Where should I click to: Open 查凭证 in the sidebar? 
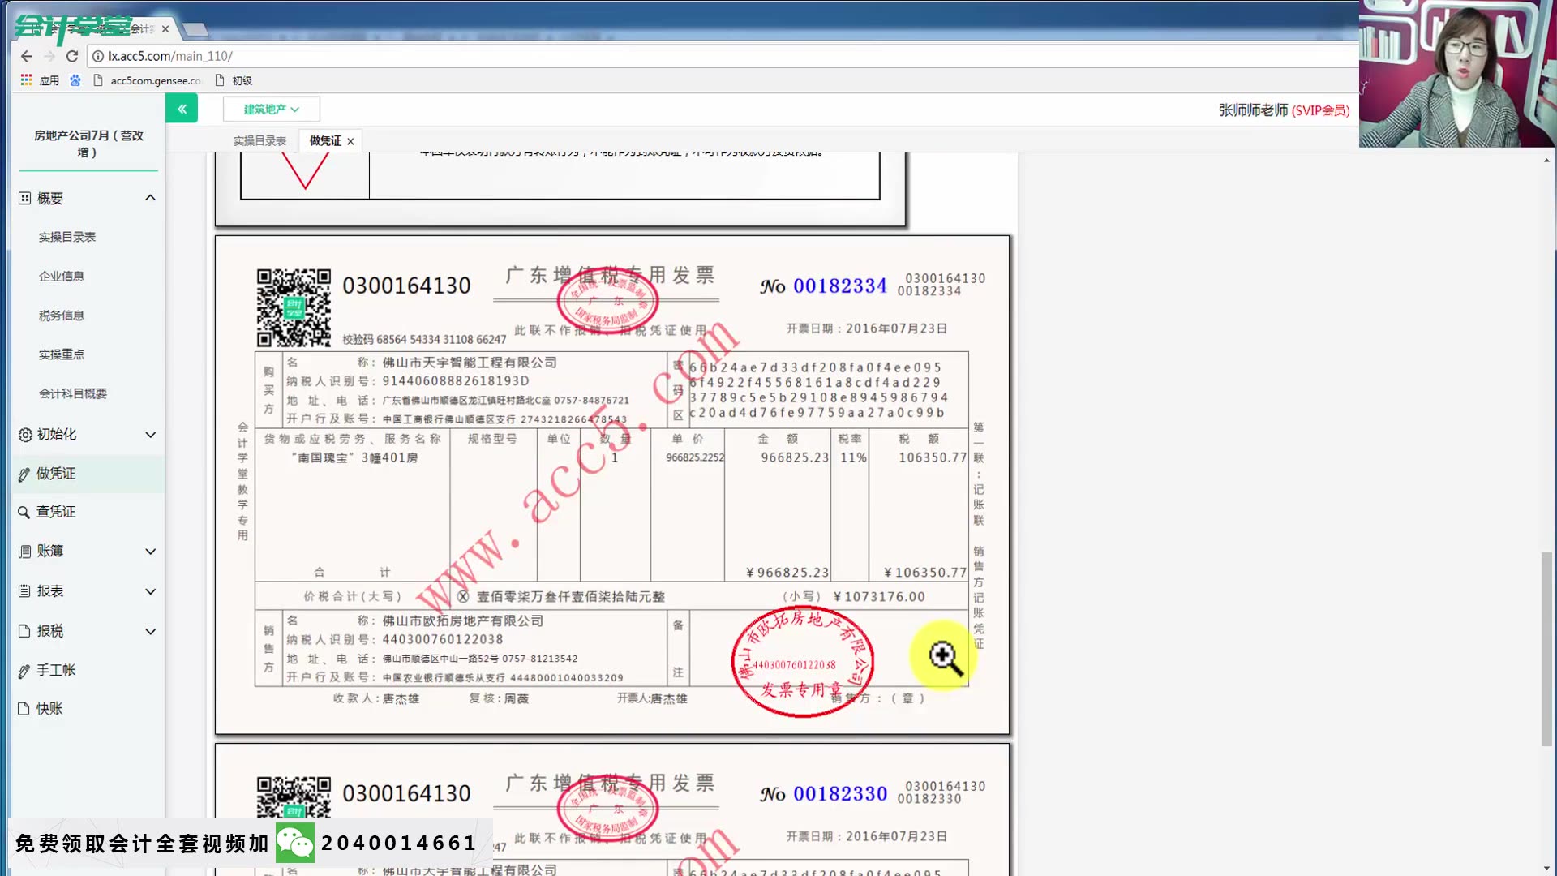[x=56, y=512]
